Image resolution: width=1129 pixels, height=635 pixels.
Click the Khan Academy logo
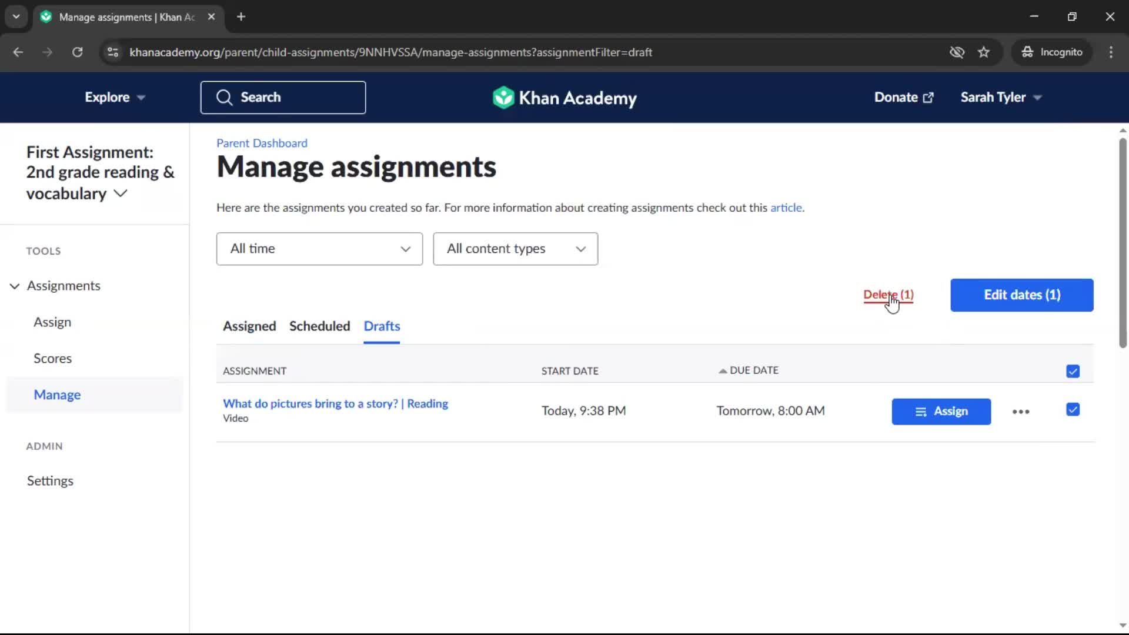[564, 98]
